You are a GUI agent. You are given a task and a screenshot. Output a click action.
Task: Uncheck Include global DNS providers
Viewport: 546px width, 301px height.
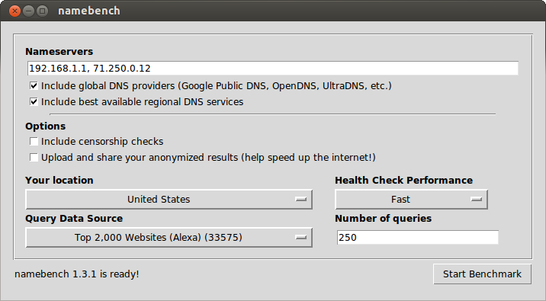[x=34, y=85]
